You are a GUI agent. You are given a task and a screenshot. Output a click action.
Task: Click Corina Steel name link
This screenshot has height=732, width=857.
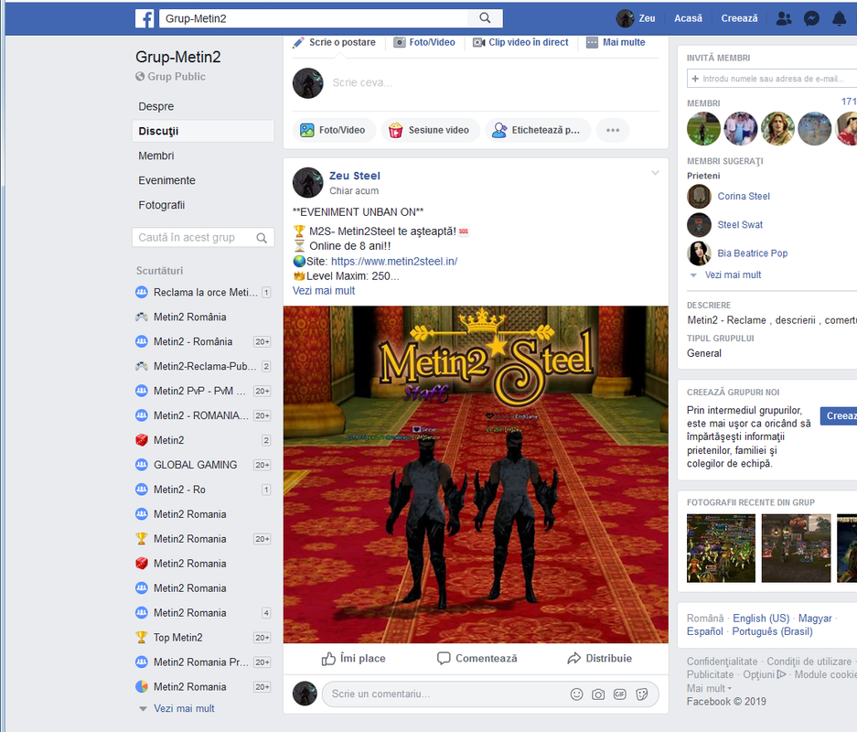click(x=744, y=196)
